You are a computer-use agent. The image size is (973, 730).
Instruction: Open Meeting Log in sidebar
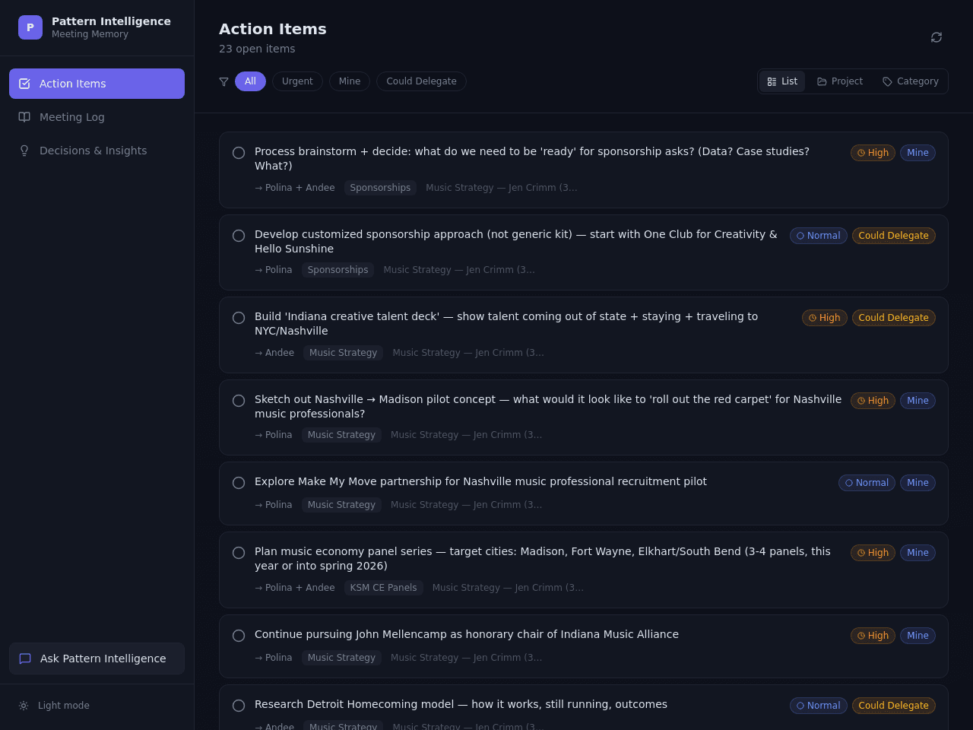97,117
